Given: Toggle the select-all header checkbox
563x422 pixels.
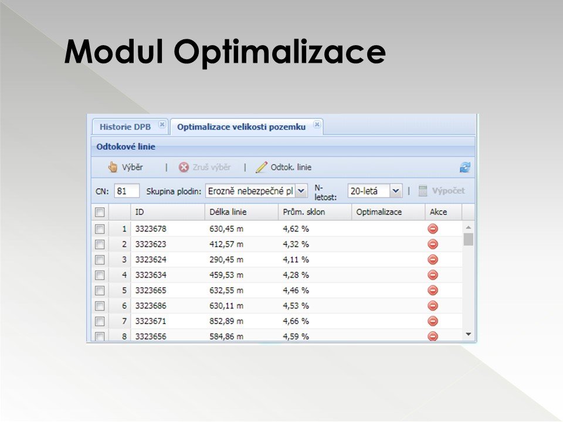Looking at the screenshot, I should pos(100,212).
